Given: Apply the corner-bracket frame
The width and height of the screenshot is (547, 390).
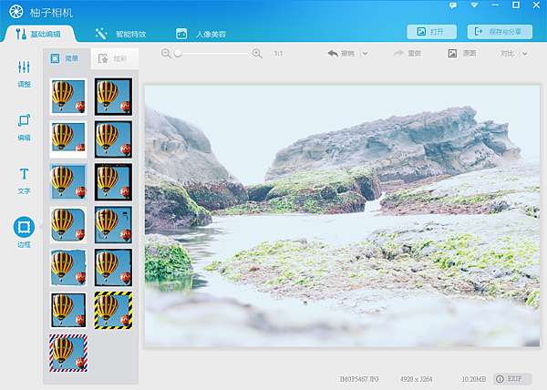Looking at the screenshot, I should [x=113, y=225].
